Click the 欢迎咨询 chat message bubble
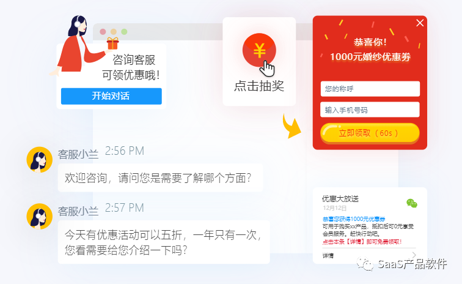Screen dimensions: 462x284 click(x=160, y=178)
